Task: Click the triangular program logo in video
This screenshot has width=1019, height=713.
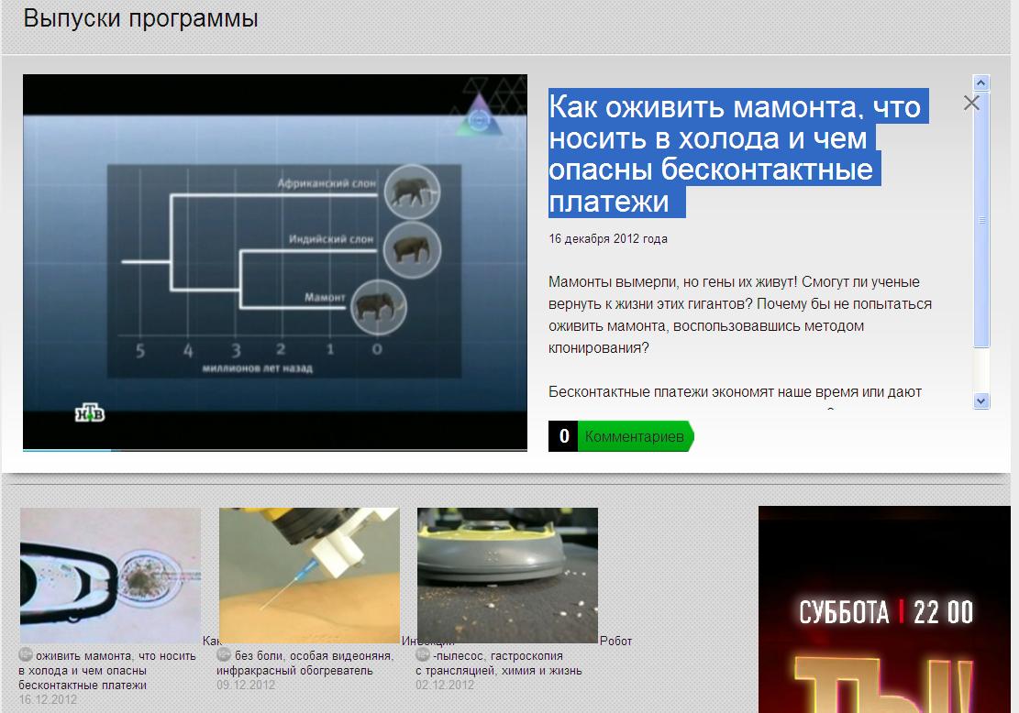Action: coord(478,116)
